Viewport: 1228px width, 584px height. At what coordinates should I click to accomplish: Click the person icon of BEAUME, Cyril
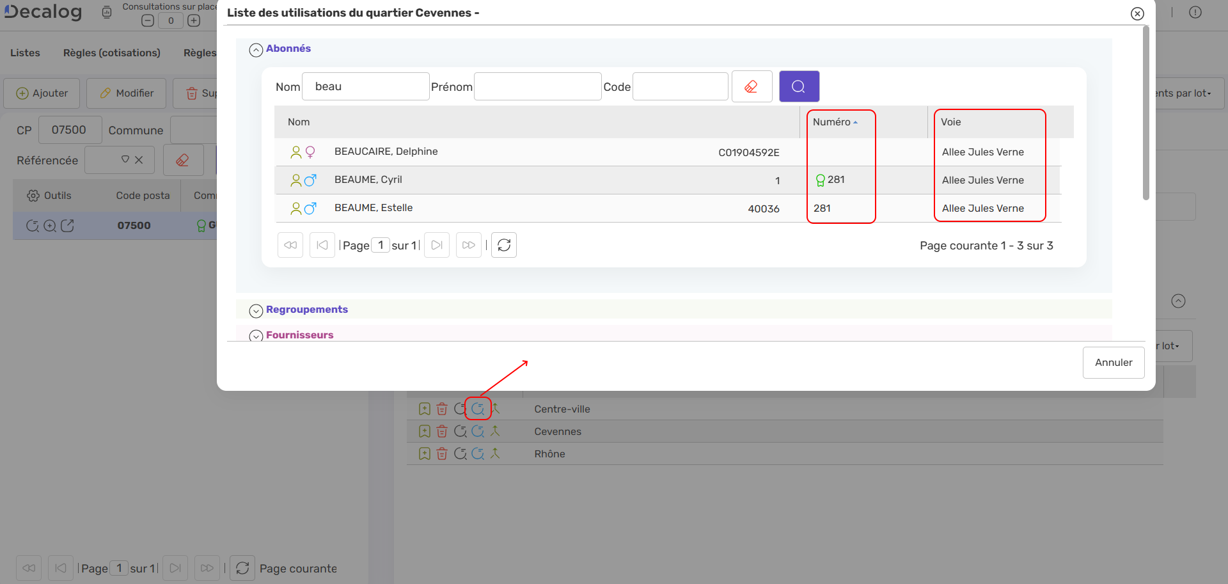296,180
